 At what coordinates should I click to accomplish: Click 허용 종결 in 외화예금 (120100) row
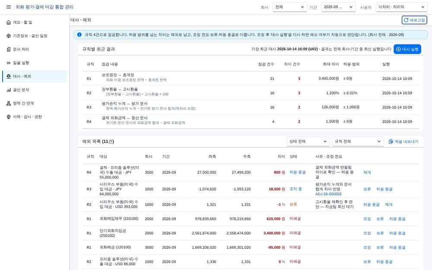click(397, 248)
